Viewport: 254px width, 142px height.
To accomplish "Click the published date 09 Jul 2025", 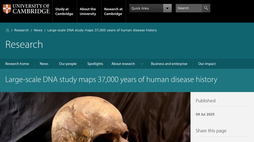I will [x=205, y=114].
